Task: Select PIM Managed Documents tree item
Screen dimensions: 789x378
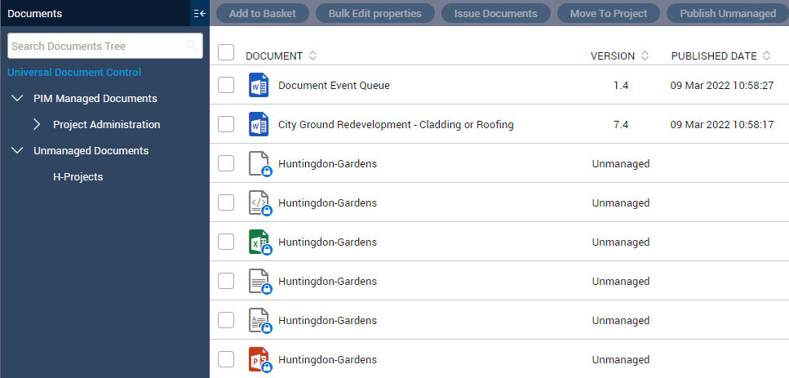Action: coord(95,98)
